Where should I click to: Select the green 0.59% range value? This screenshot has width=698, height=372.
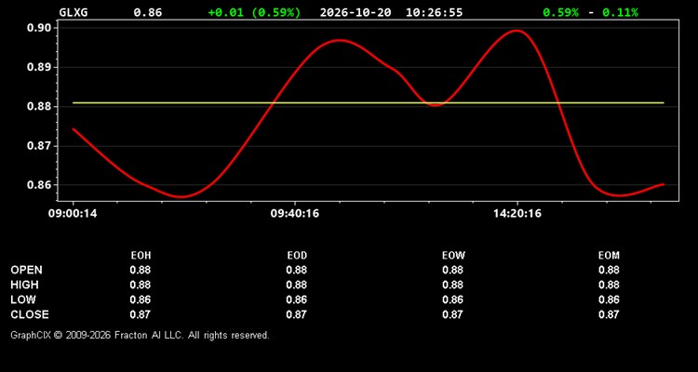561,12
